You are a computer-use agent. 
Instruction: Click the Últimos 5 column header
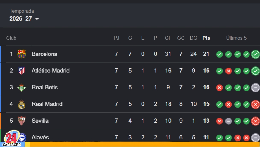236,38
